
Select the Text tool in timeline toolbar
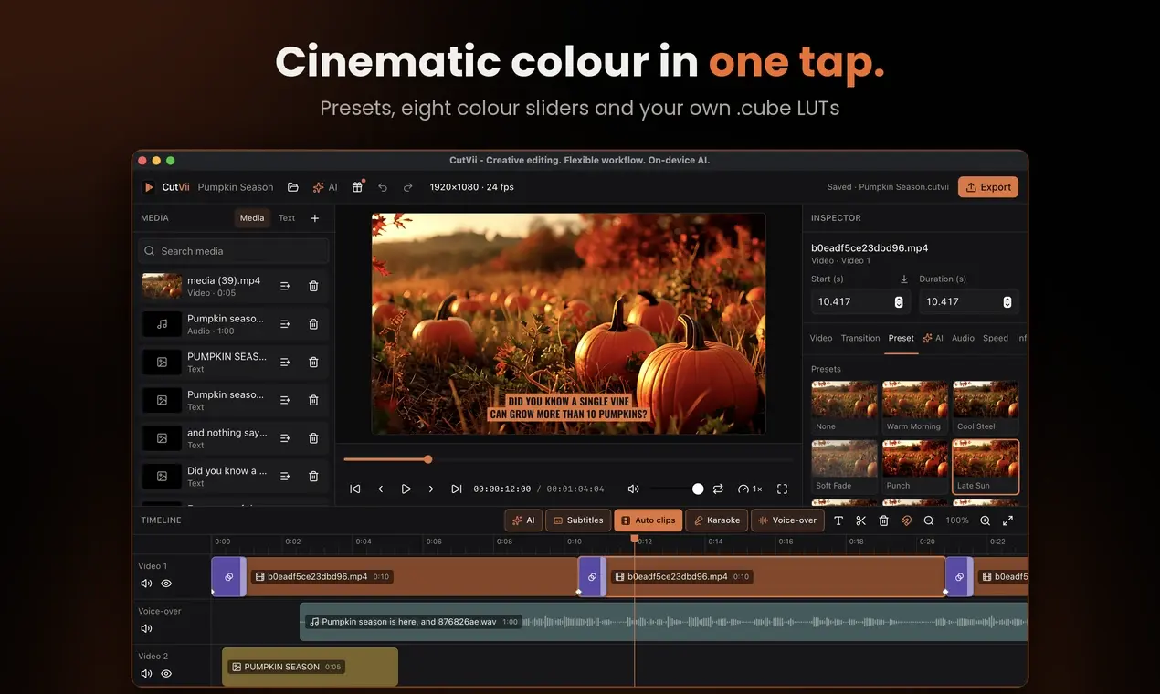click(838, 520)
